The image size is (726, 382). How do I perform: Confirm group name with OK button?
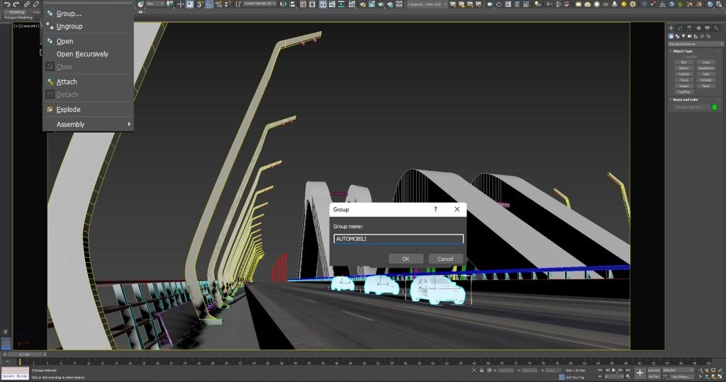tap(406, 259)
